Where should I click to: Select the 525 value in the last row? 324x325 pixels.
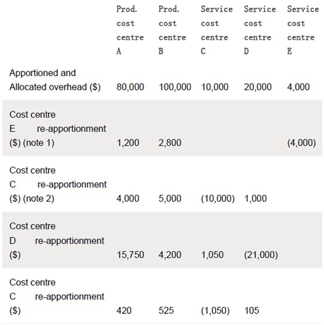166,310
